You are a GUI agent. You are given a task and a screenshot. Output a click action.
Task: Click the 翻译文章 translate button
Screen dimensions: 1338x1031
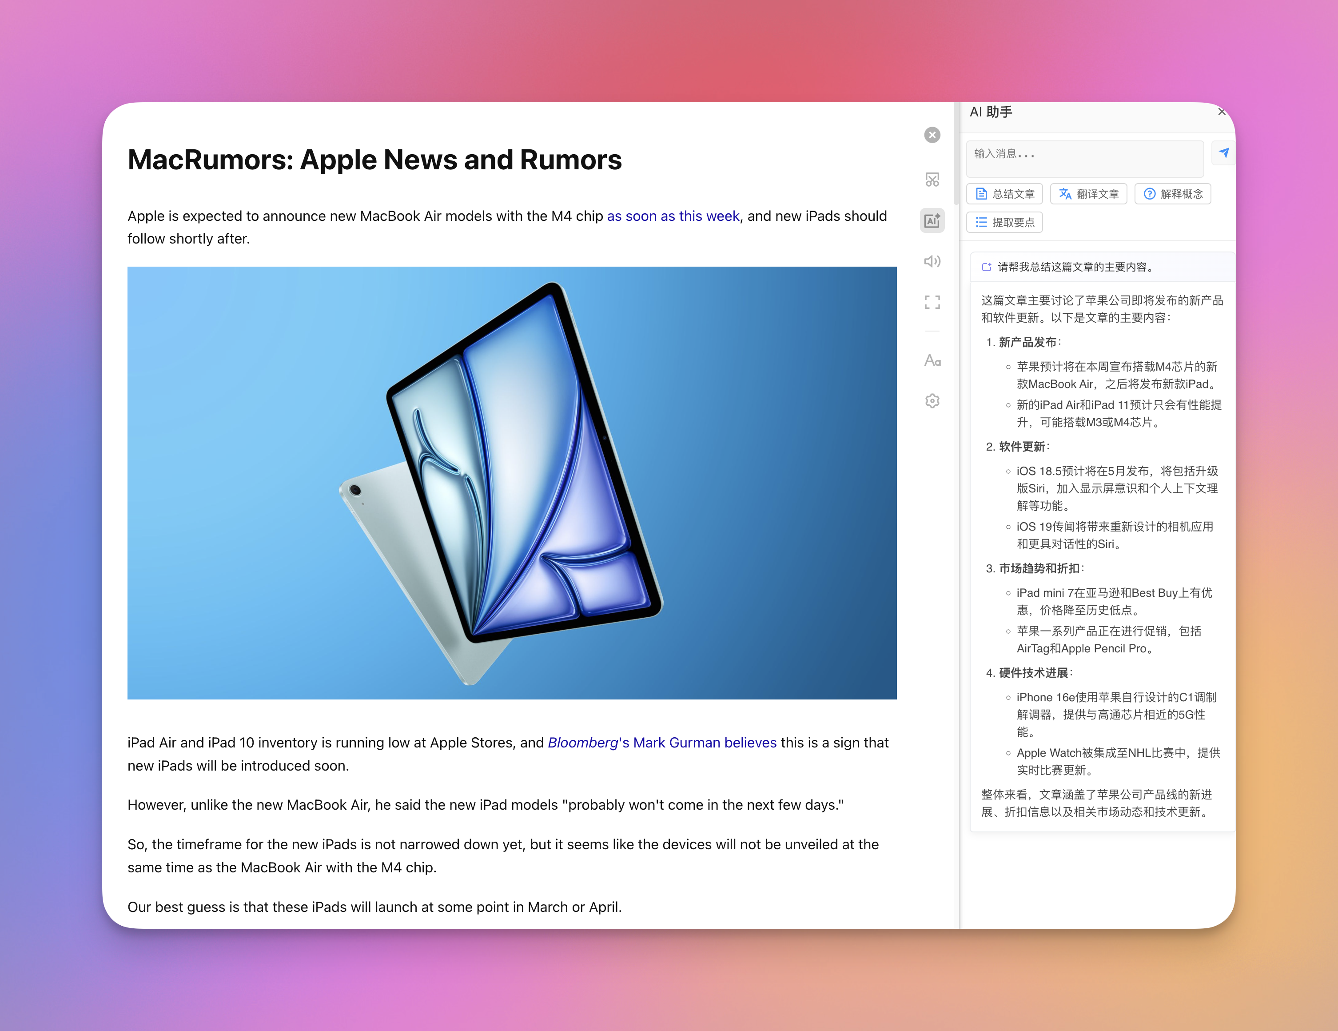pos(1089,194)
